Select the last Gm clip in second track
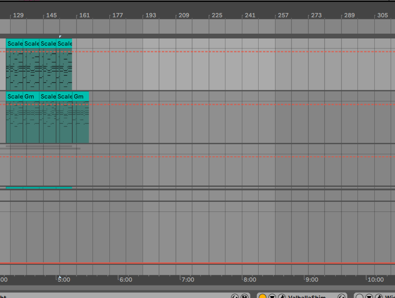Viewport: 395px width, 298px height. [80, 96]
